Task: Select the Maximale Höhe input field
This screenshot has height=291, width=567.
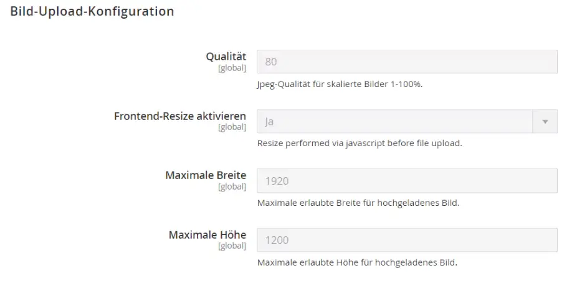Action: pyautogui.click(x=406, y=241)
